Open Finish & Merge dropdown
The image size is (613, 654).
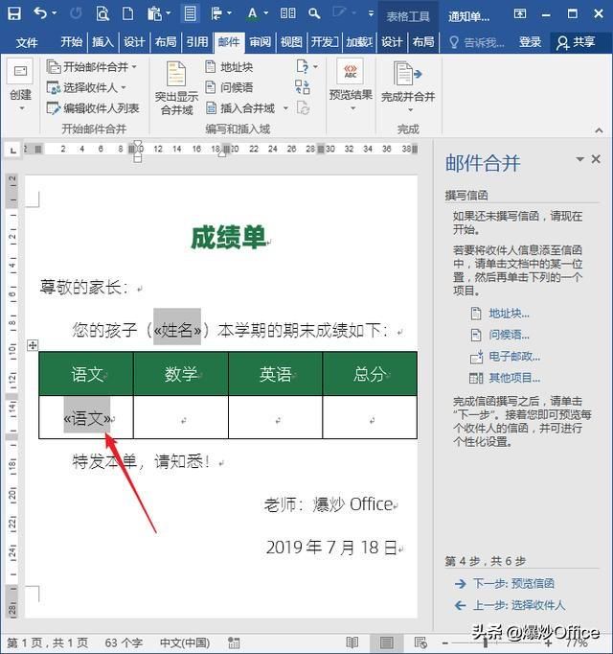408,87
